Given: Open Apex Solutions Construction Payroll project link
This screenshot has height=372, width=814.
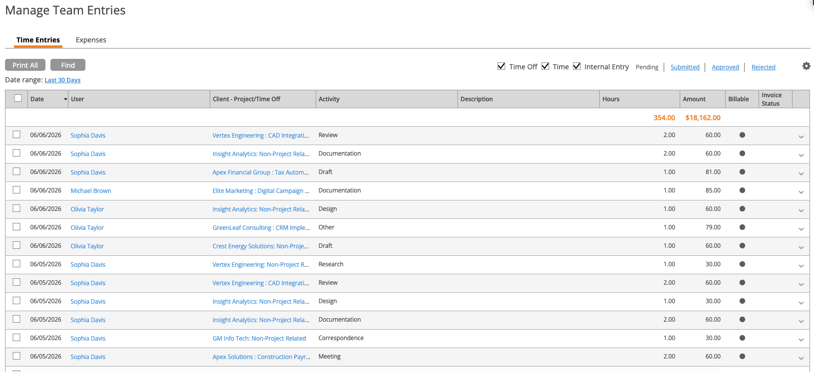Looking at the screenshot, I should [261, 357].
